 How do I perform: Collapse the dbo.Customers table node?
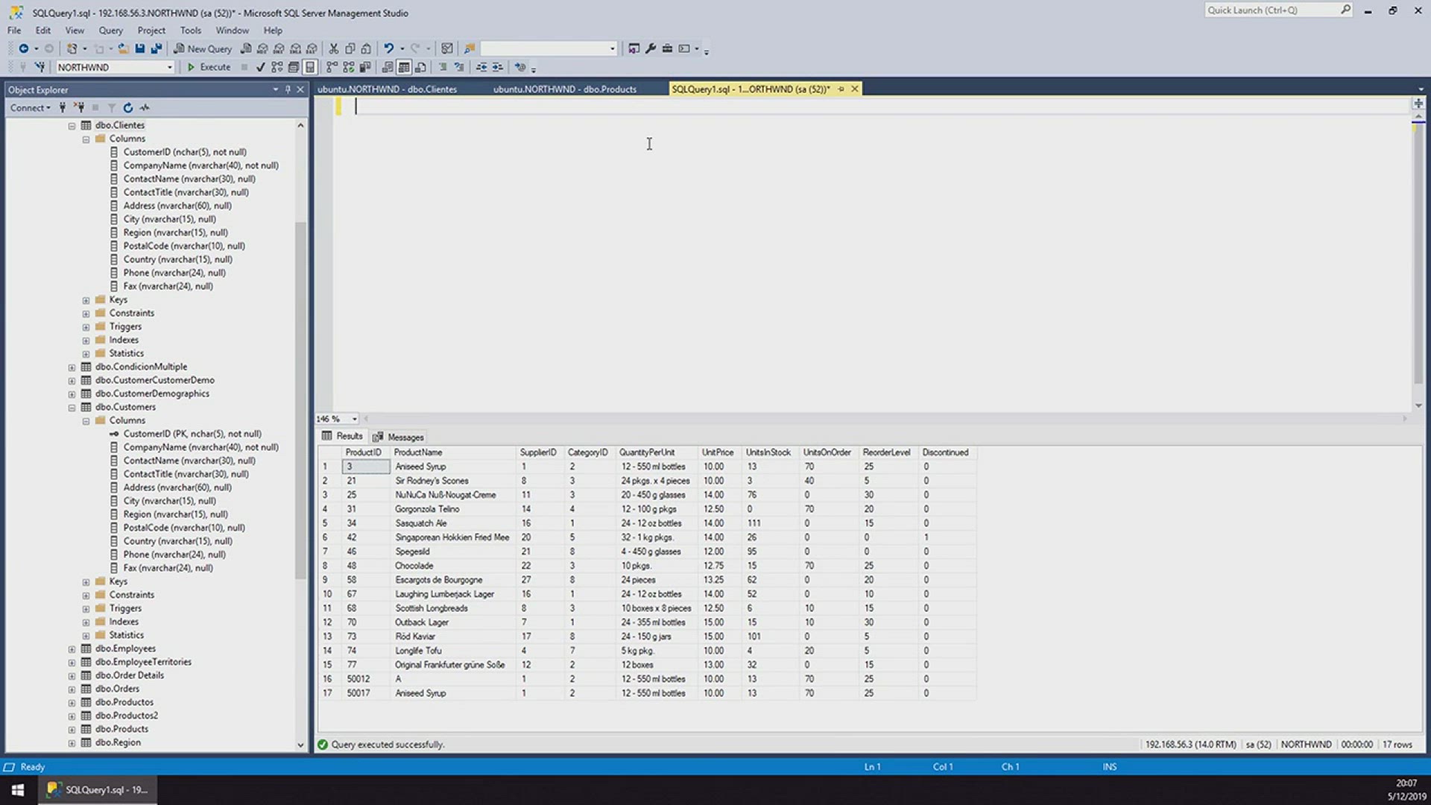[x=72, y=408]
